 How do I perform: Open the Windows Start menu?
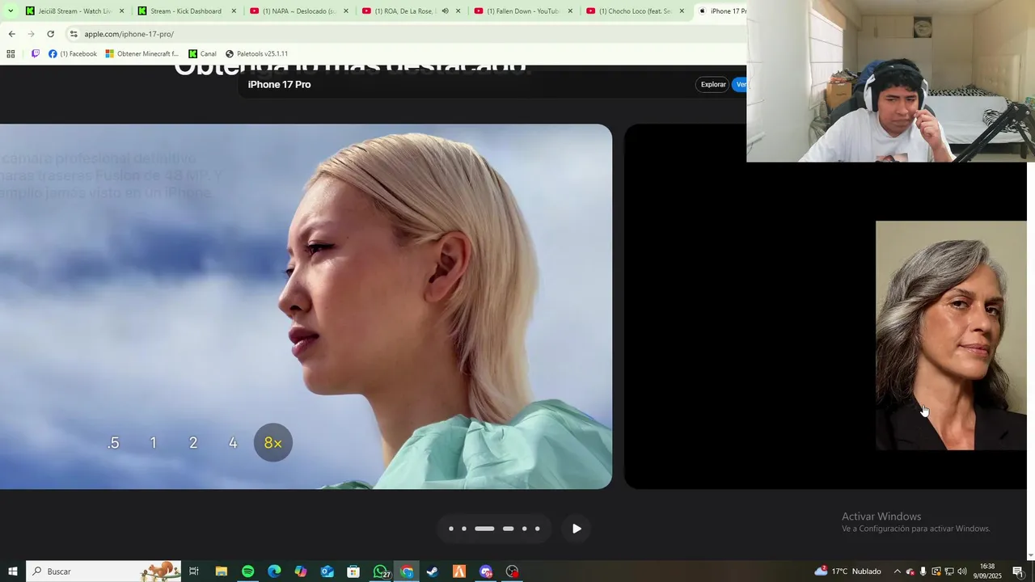[x=12, y=571]
